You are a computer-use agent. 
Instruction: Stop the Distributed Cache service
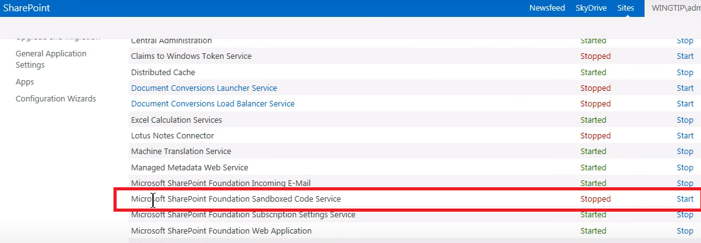tap(685, 73)
